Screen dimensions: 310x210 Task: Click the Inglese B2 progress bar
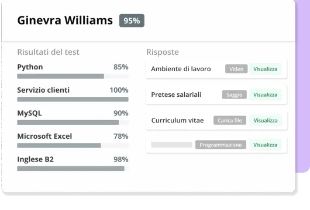(x=73, y=169)
